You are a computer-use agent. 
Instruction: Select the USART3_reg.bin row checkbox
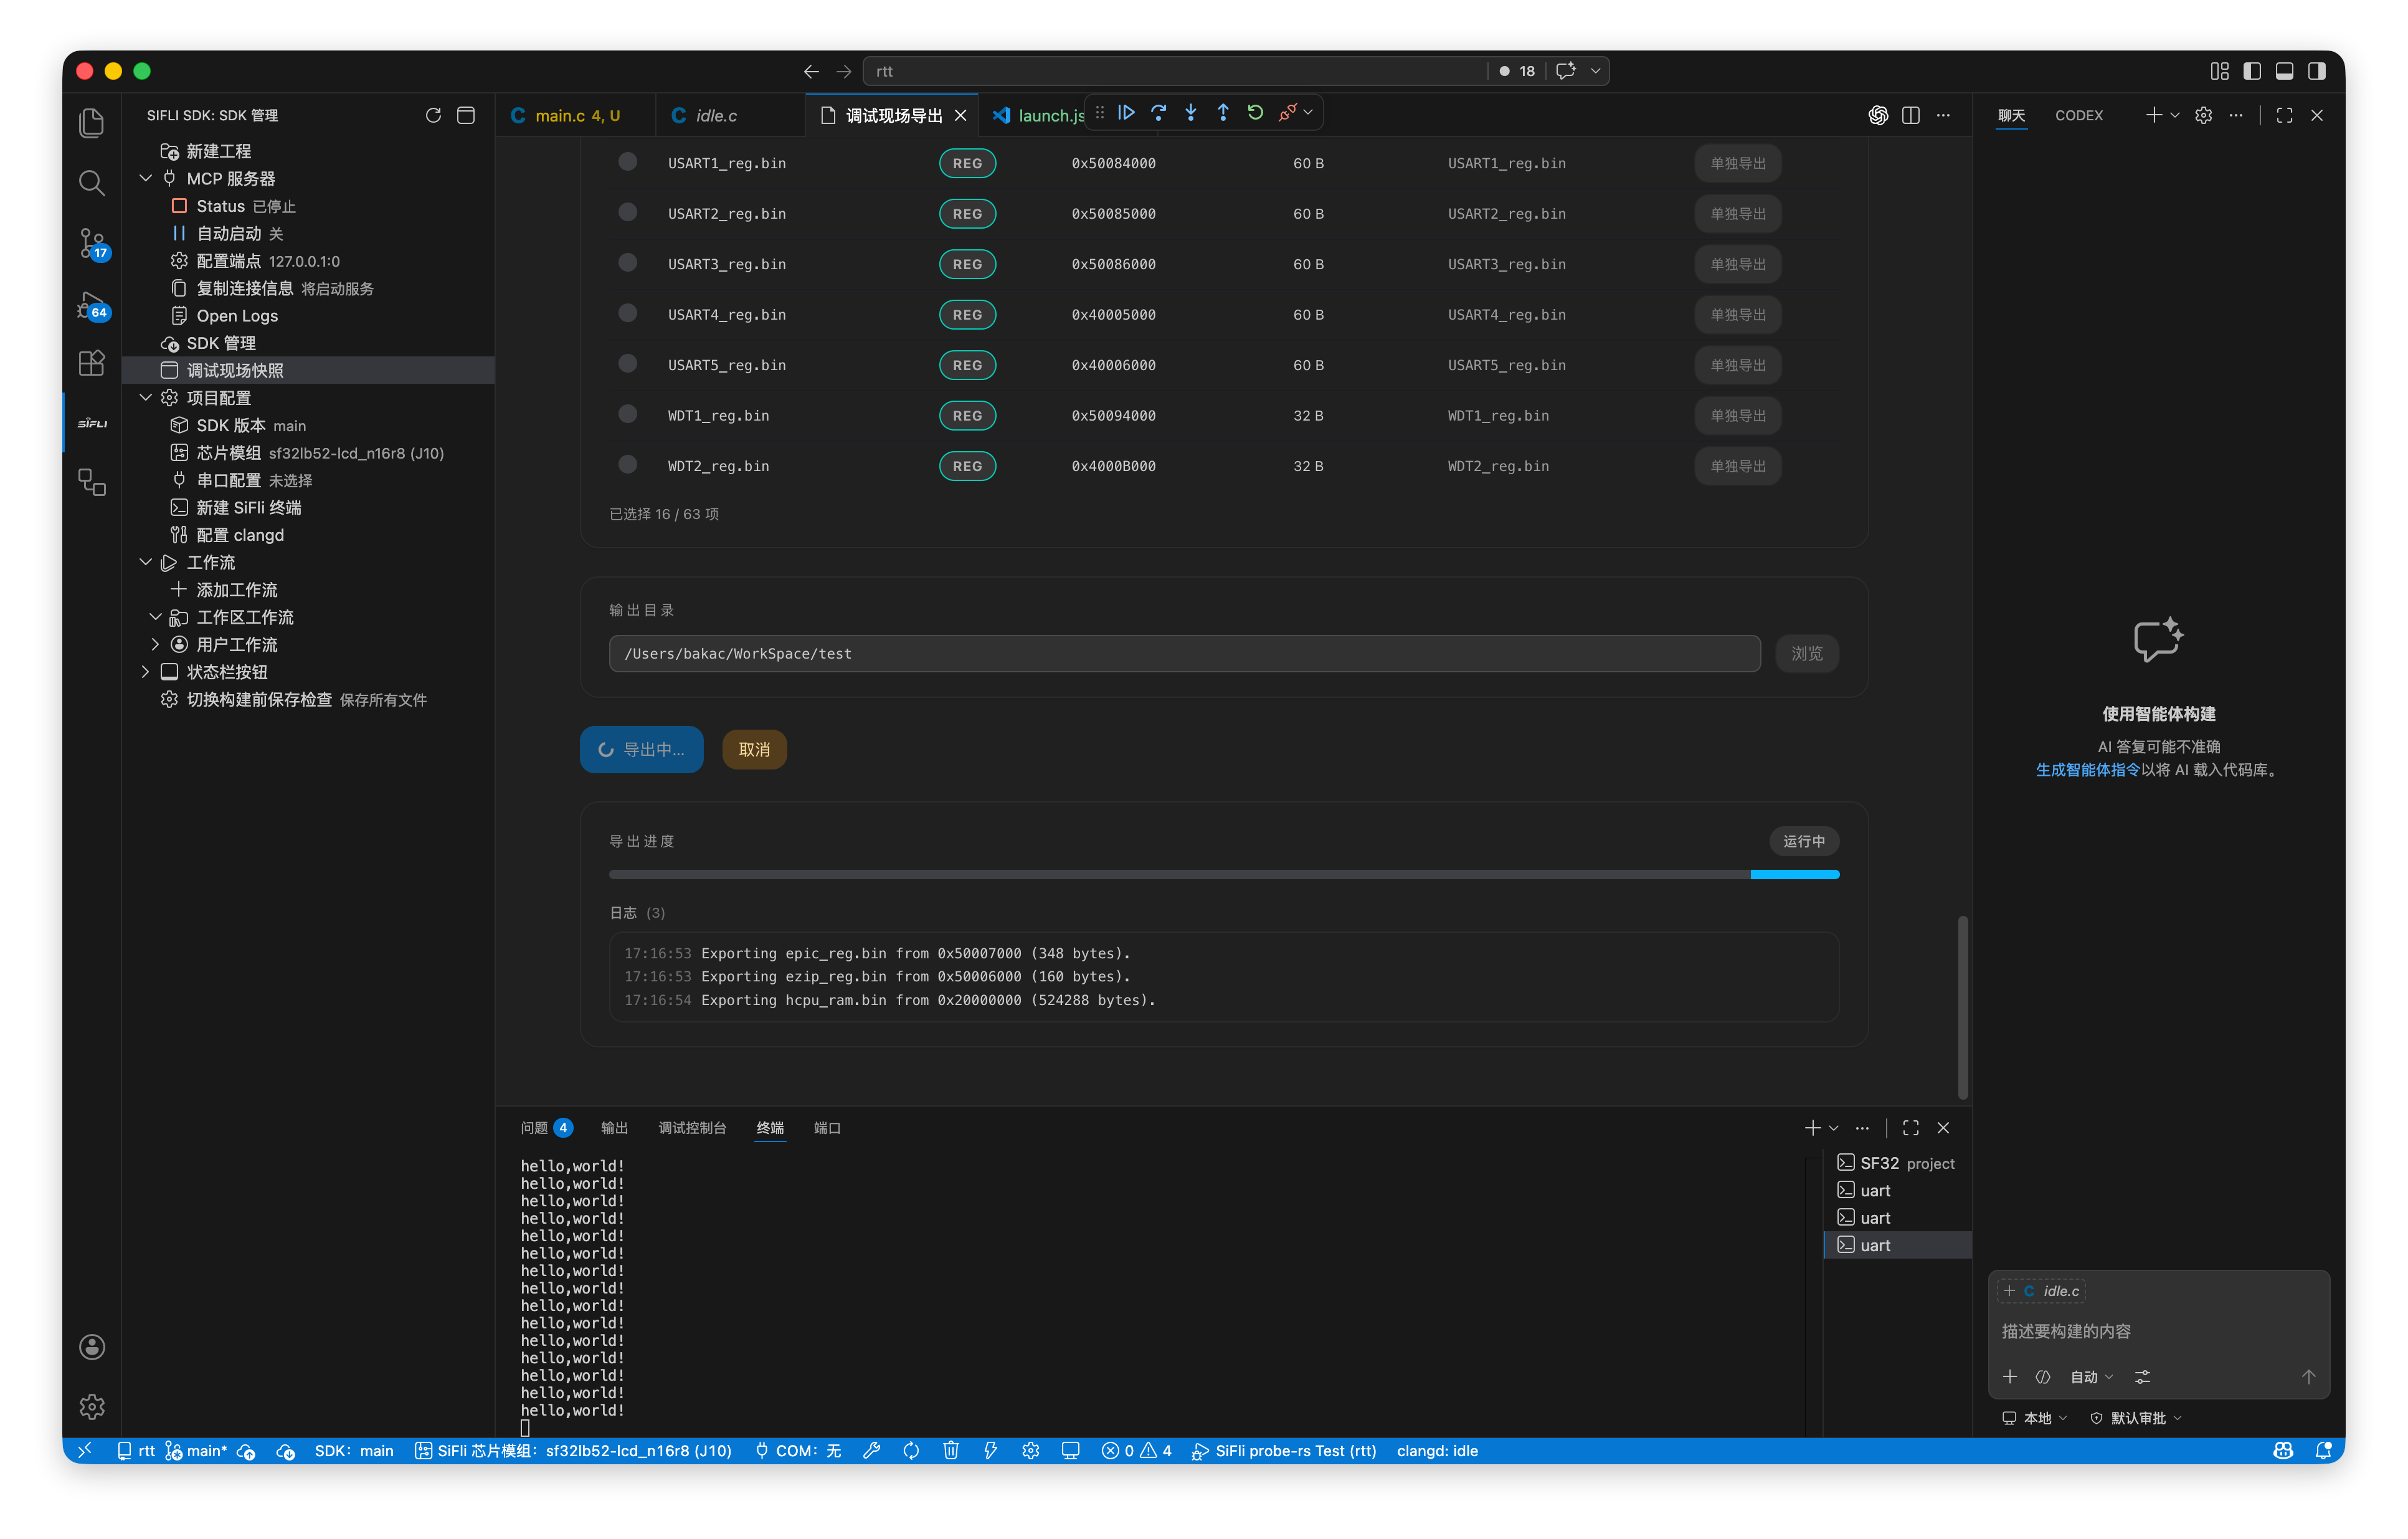(x=628, y=262)
